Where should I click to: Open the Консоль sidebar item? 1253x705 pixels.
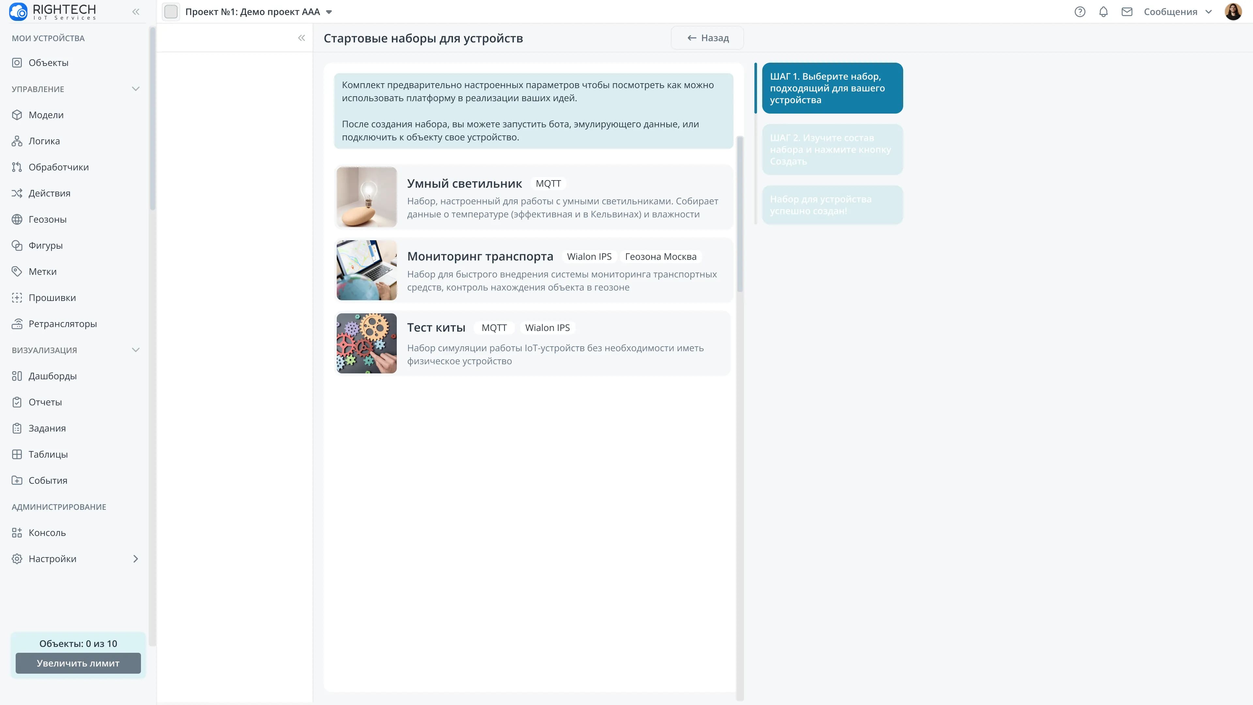47,533
